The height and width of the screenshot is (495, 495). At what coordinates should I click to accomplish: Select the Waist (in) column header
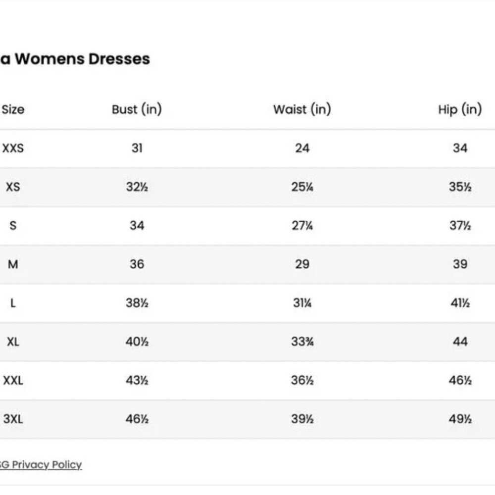302,109
